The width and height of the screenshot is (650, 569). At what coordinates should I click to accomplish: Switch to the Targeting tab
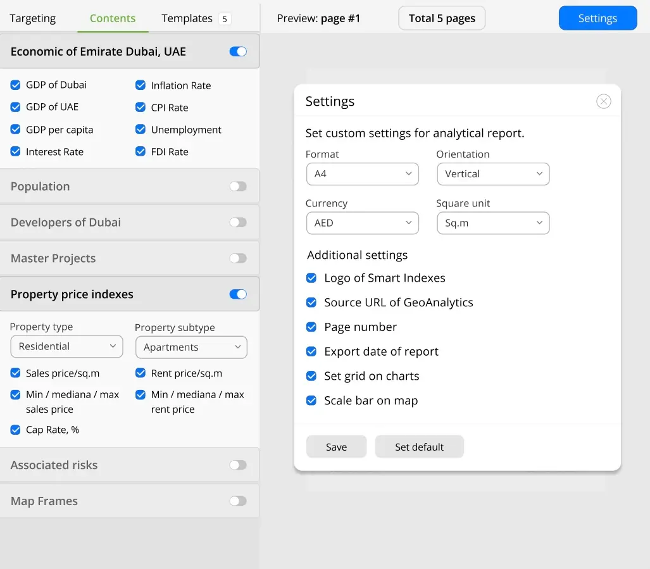32,18
